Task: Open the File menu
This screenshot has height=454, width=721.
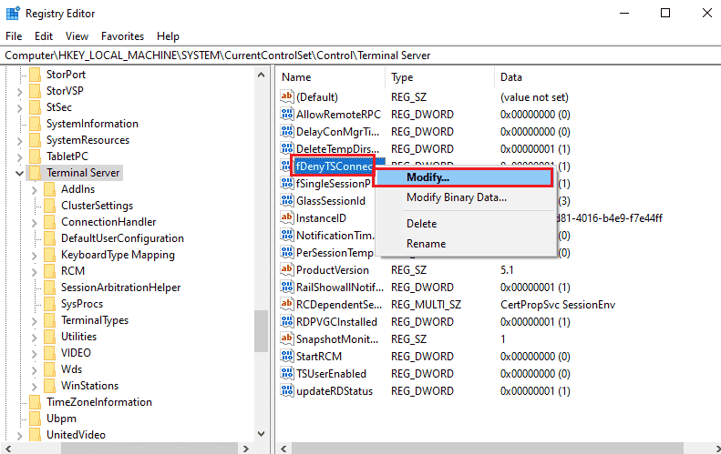Action: point(14,36)
